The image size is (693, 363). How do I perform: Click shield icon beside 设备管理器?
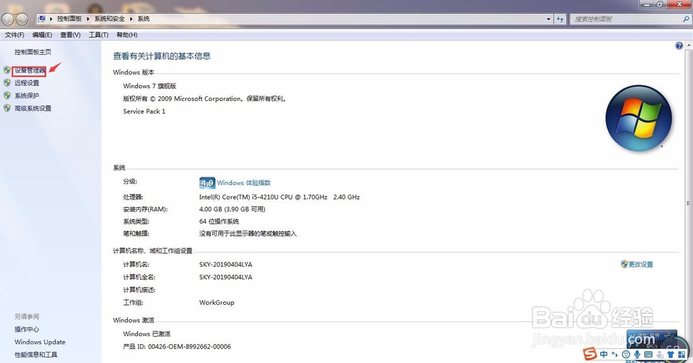[x=7, y=70]
